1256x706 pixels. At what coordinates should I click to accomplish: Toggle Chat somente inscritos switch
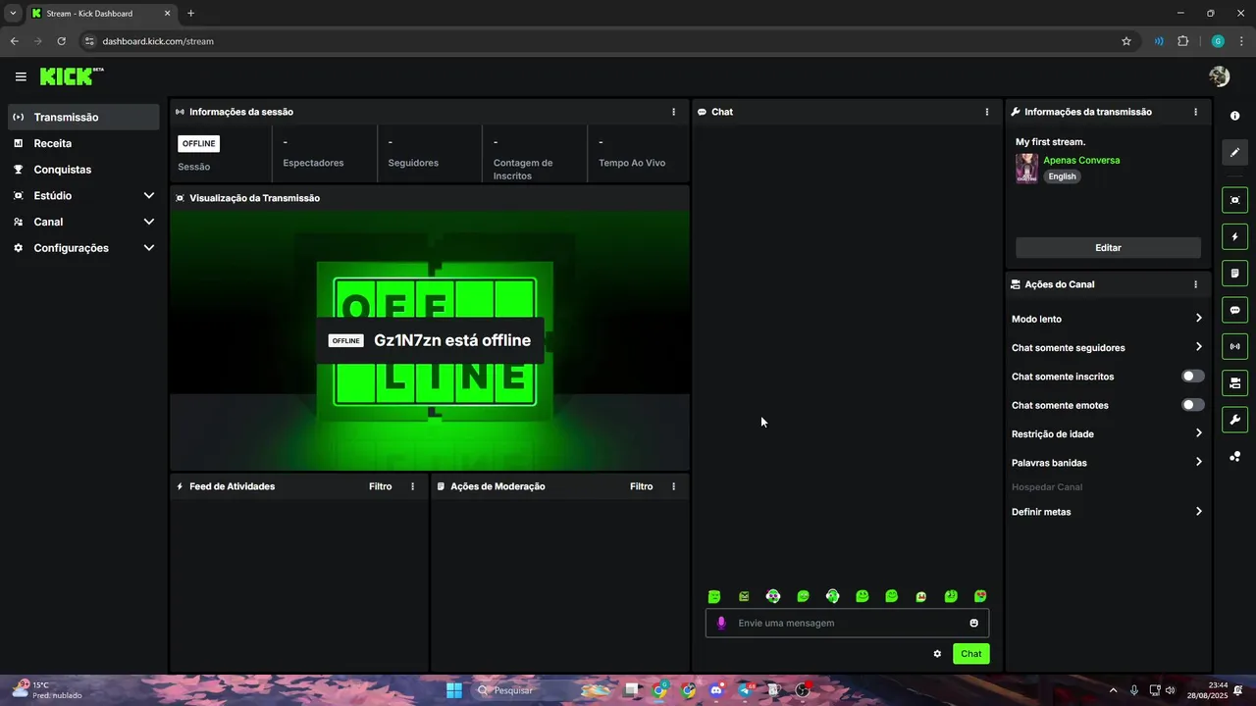click(1192, 376)
